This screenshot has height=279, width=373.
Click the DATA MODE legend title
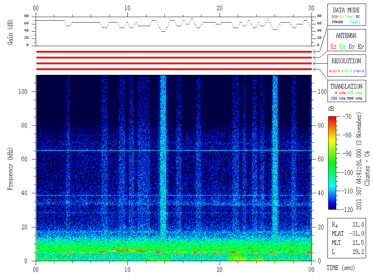tap(346, 10)
